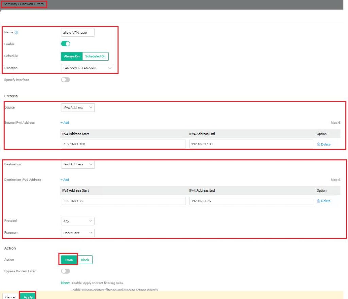Turn on Specify Interface toggle
Screen dimensions: 348x299
(x=65, y=80)
